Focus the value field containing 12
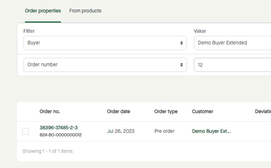 click(232, 65)
